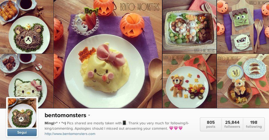
Task: Open the bear bowl with dumplings photo
Action: pos(243,81)
